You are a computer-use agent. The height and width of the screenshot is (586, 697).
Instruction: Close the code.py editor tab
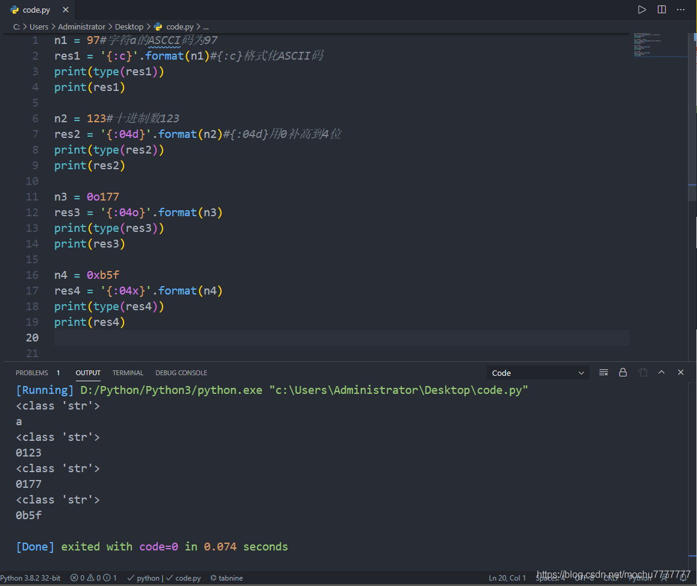[x=65, y=10]
